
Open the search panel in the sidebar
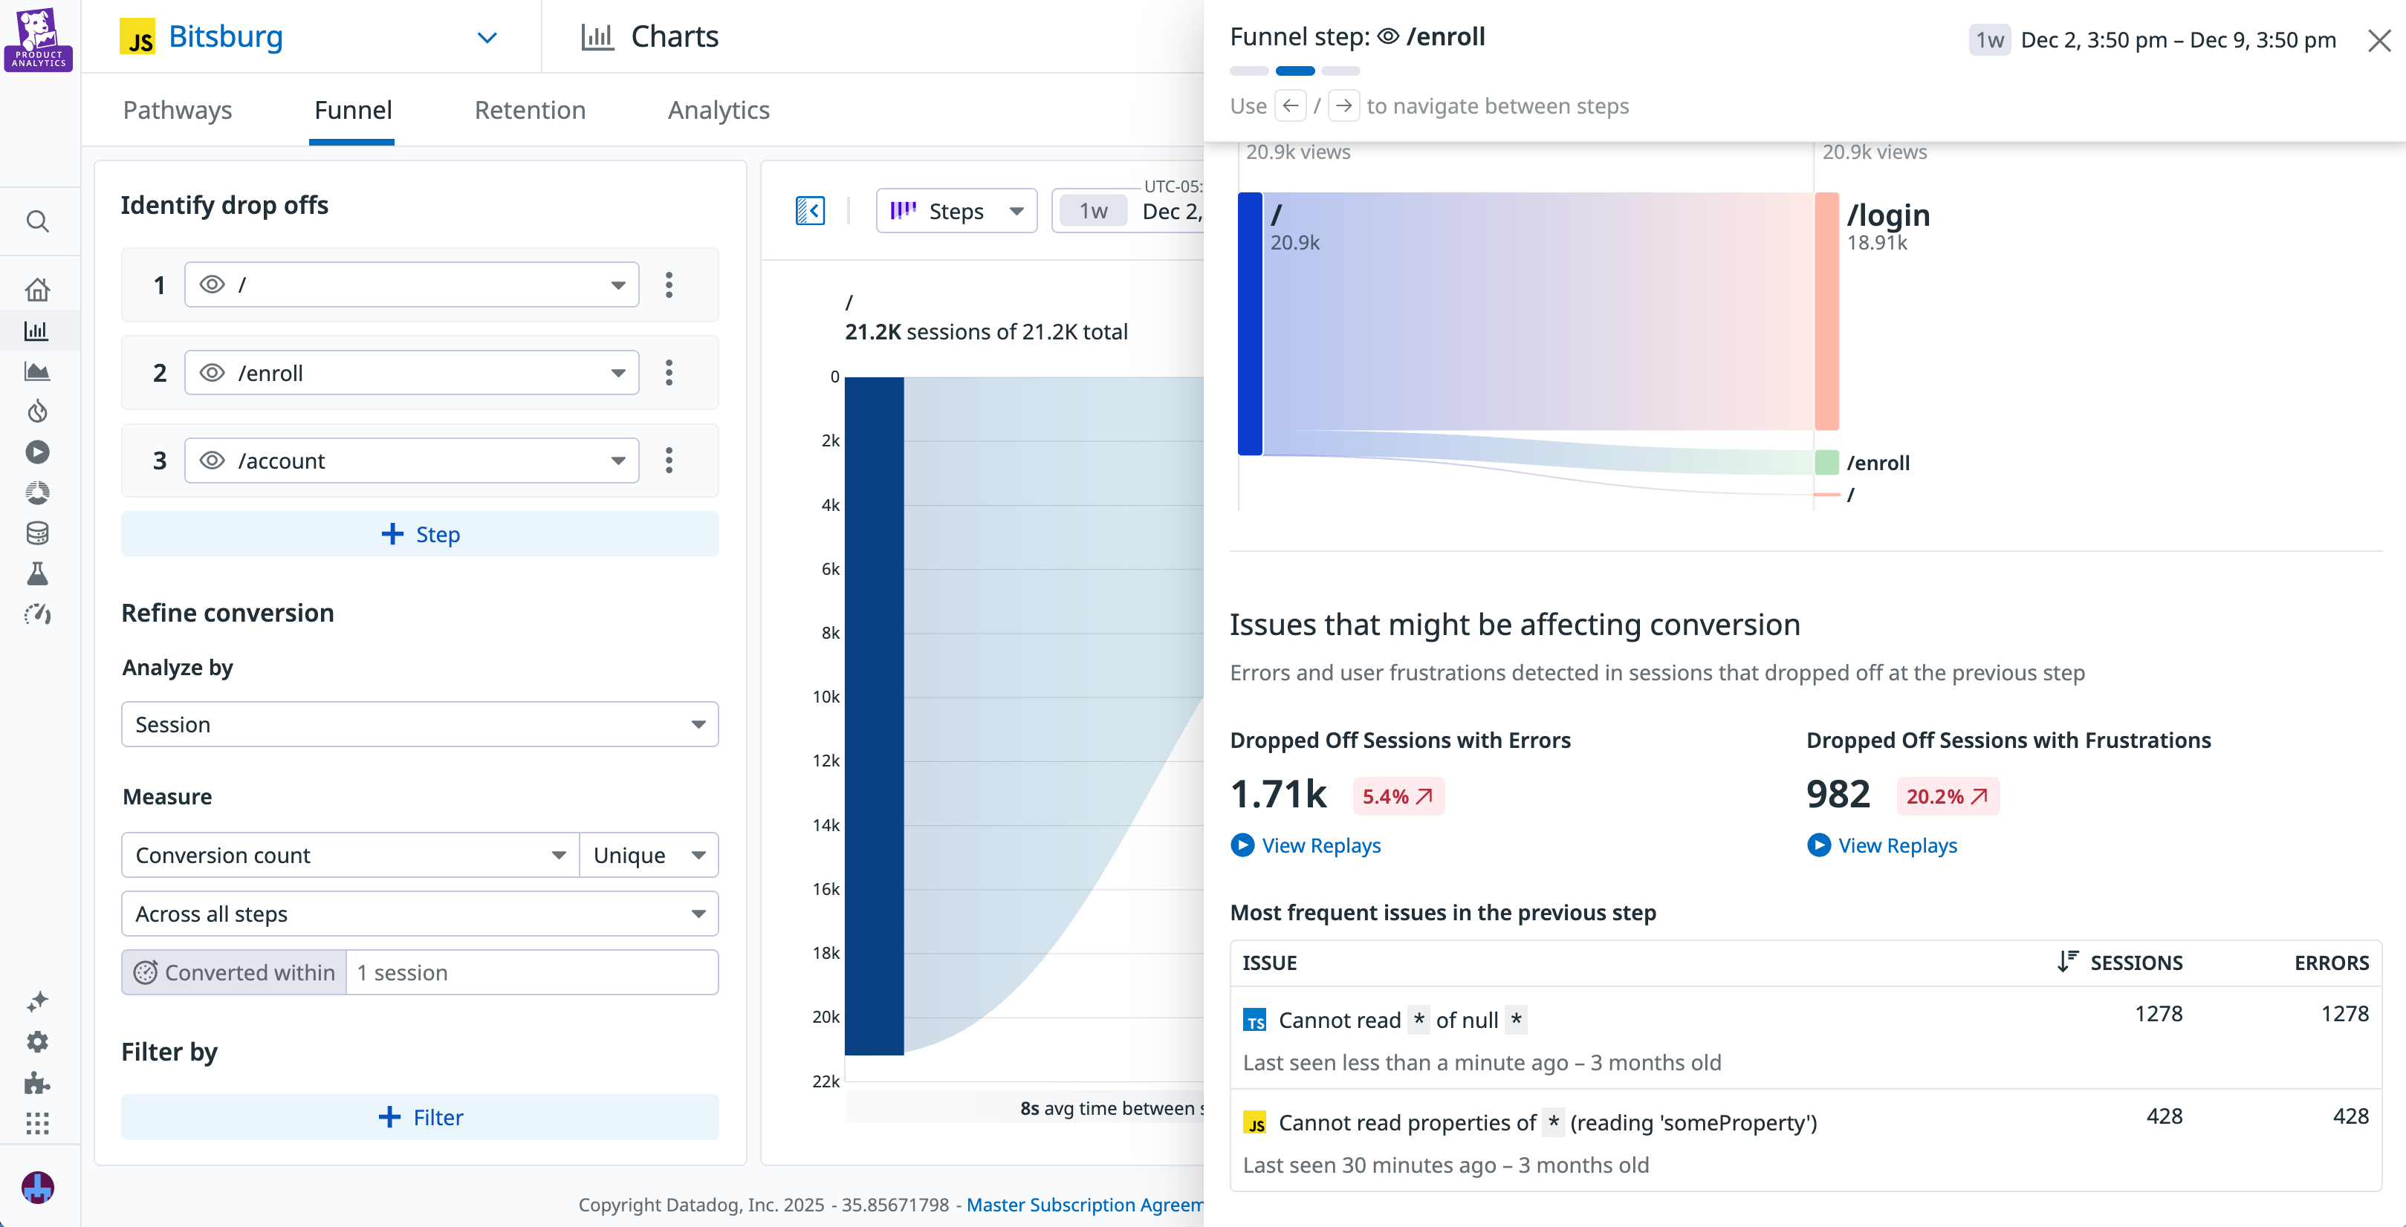point(37,221)
